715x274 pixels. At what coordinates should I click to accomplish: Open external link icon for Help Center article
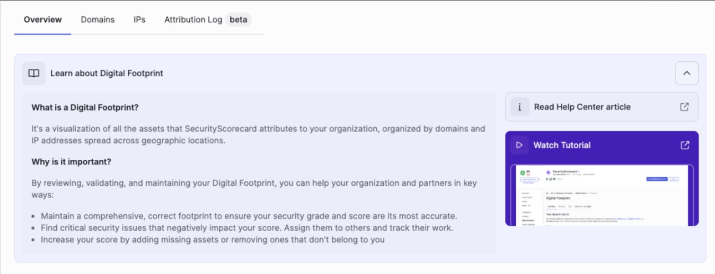tap(684, 107)
